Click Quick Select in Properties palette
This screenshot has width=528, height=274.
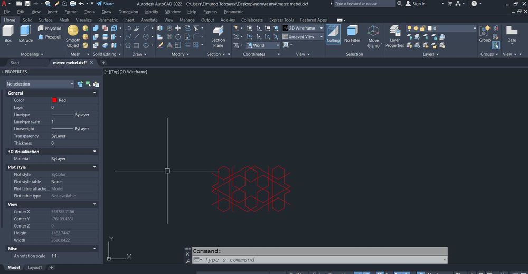96,84
